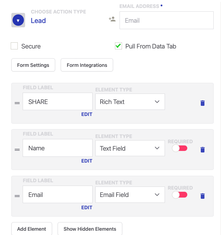This screenshot has height=235, width=221.
Task: Click the Name row reorder handle
Action: 17,150
